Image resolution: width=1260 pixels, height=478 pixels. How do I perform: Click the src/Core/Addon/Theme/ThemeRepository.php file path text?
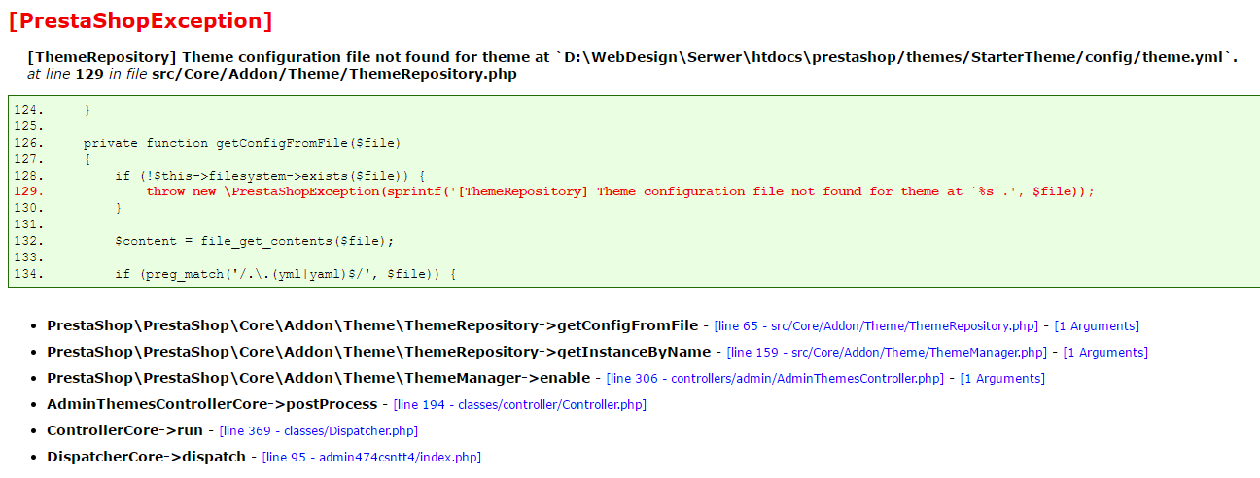click(334, 74)
